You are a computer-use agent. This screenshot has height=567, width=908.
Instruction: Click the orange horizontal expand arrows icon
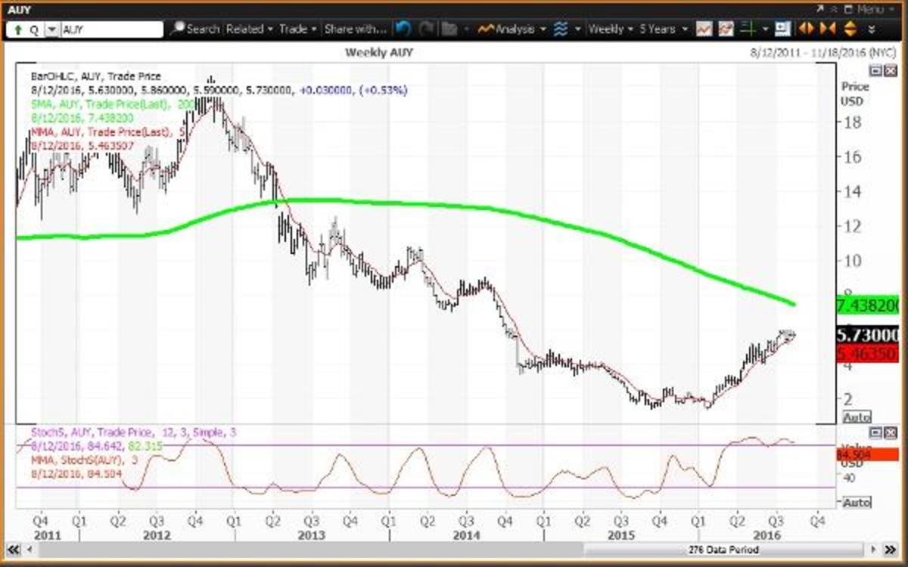point(807,29)
